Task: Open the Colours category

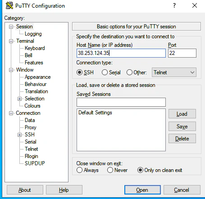Action: coord(32,106)
